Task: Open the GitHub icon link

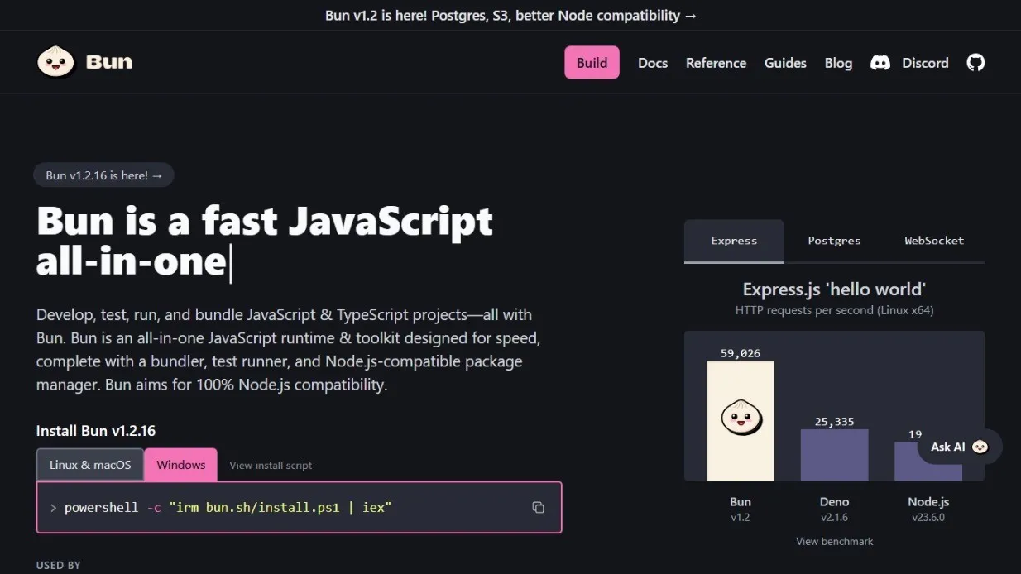Action: pyautogui.click(x=976, y=63)
